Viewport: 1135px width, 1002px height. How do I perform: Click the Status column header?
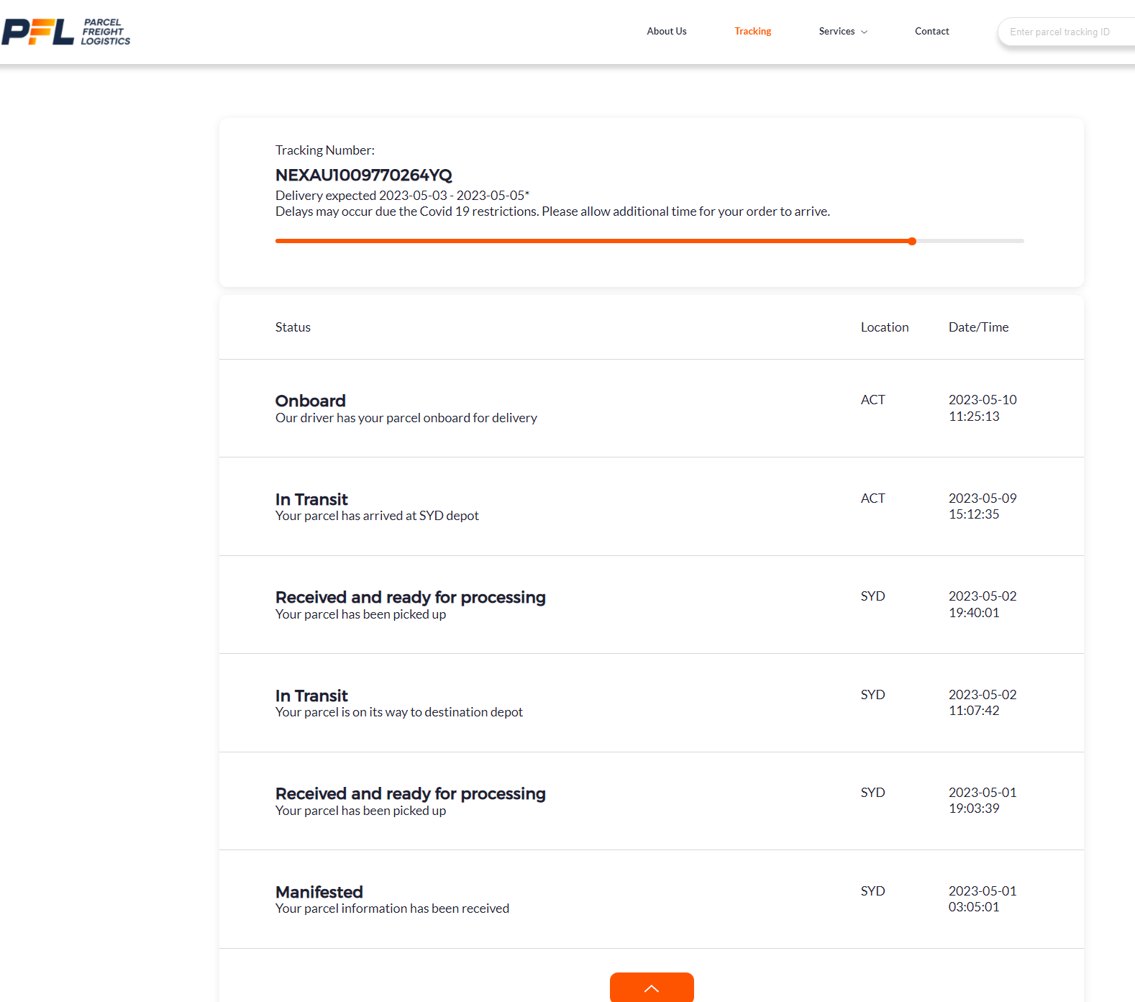[293, 327]
